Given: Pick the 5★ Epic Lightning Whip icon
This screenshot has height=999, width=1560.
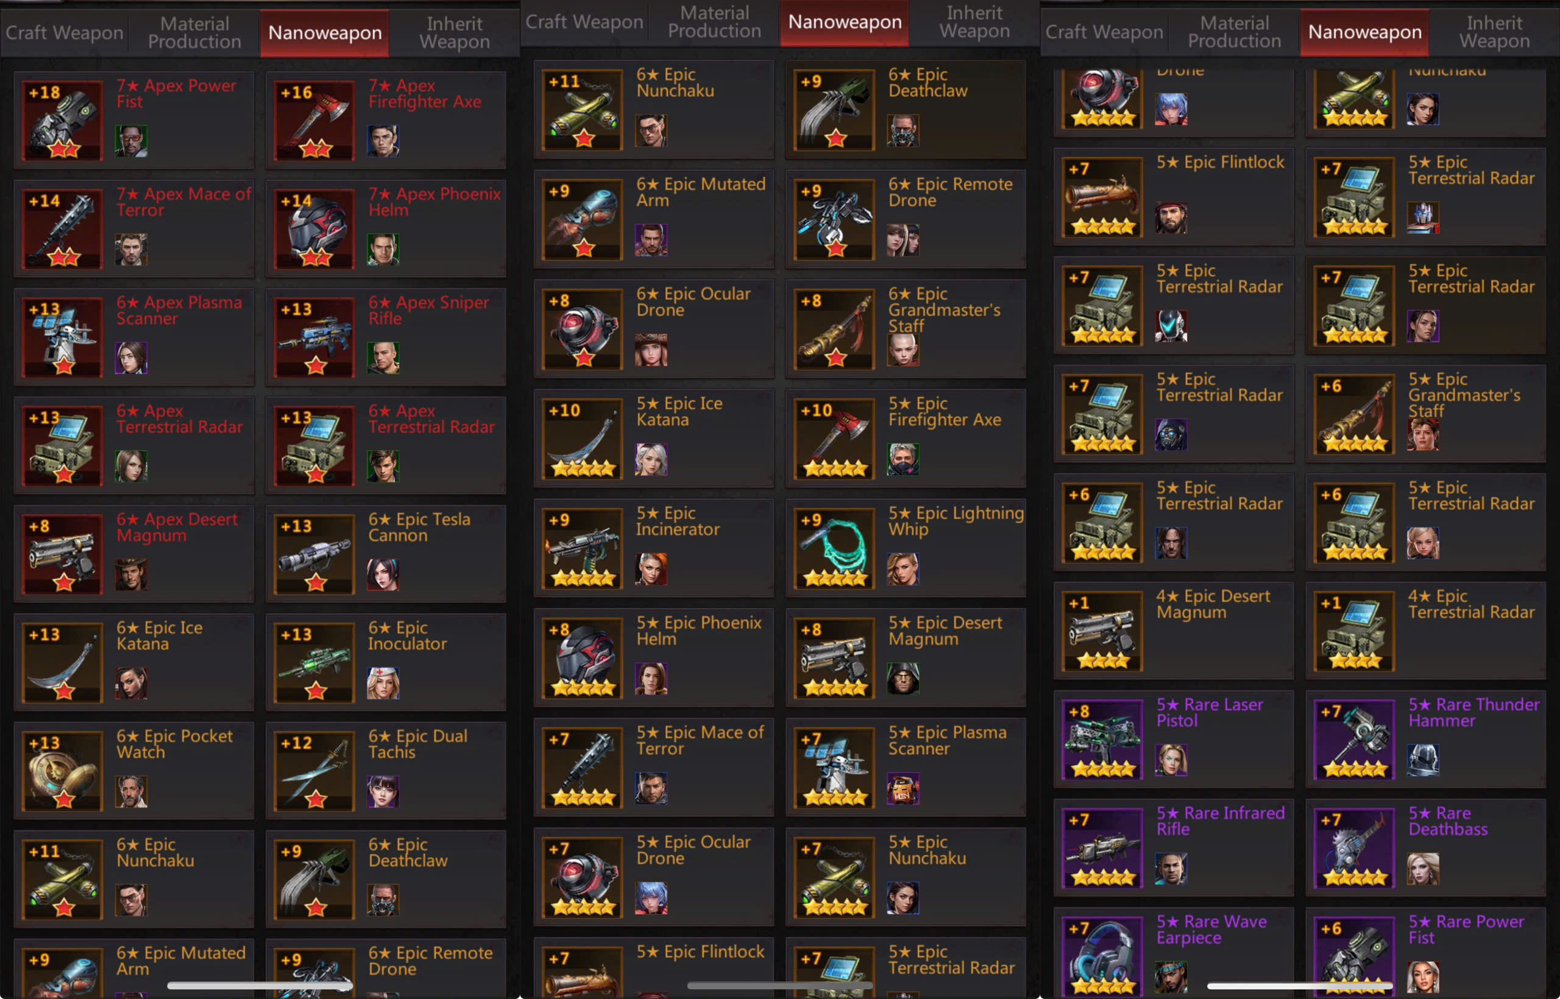Looking at the screenshot, I should 834,548.
